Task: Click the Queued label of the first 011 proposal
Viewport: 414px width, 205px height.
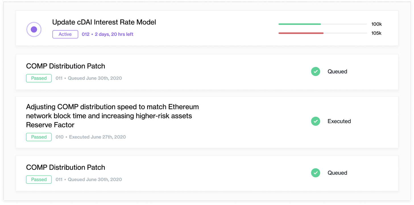Action: click(x=337, y=71)
